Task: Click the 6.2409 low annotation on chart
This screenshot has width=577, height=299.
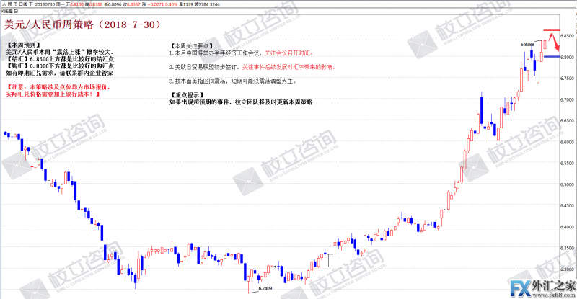Action: tap(265, 288)
